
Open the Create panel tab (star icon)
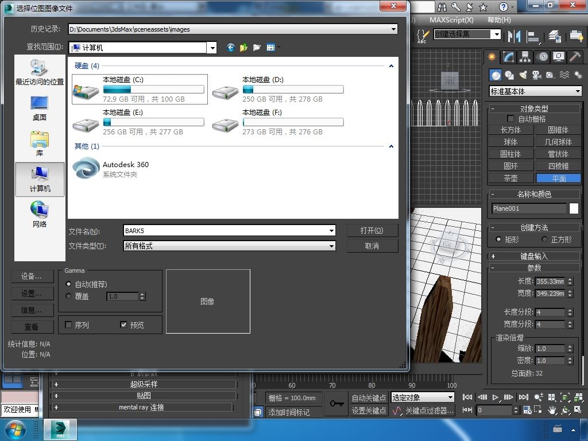[x=492, y=57]
